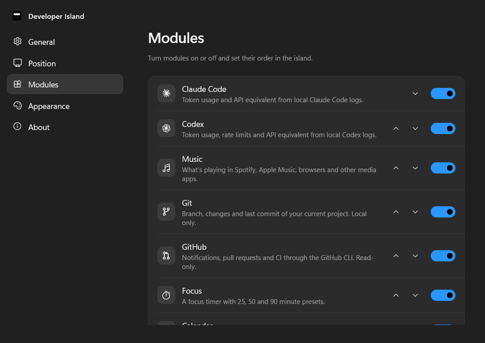Click the Developer Island app logo
Viewport: 485px width, 343px height.
click(17, 16)
